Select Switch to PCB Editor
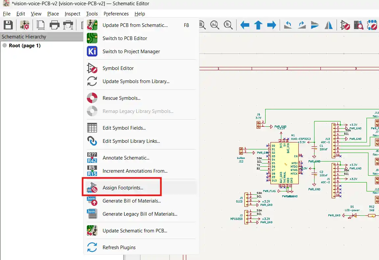This screenshot has height=260, width=379. 141,38
